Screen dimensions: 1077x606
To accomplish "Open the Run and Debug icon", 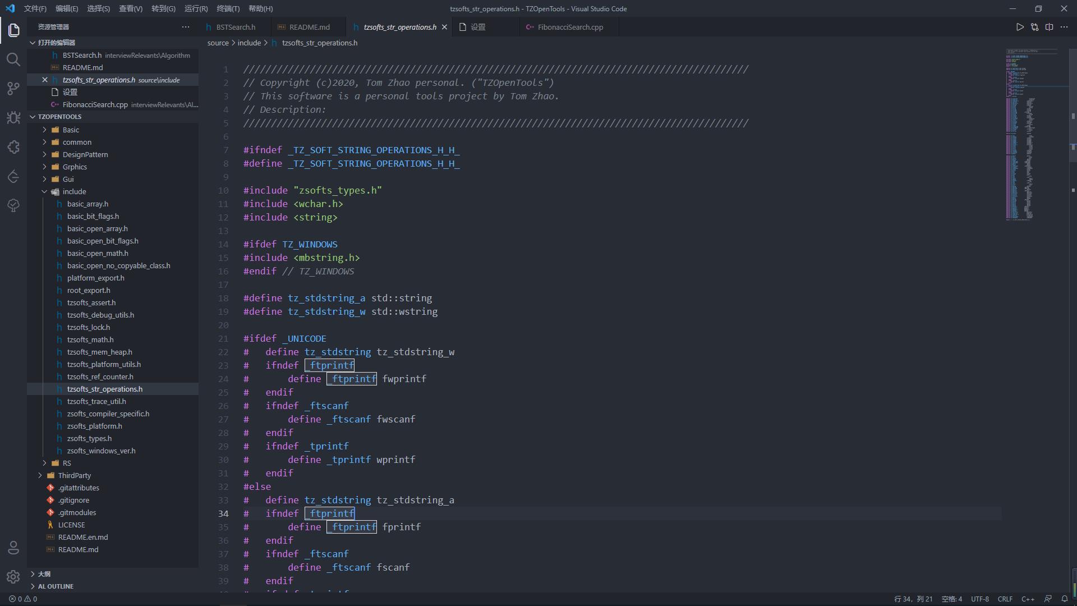I will (13, 117).
